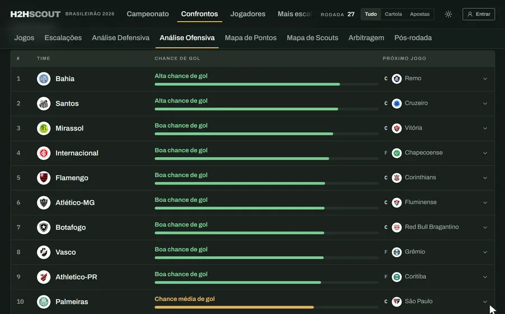
Task: Click the H2HSCOUT logo
Action: tap(35, 14)
